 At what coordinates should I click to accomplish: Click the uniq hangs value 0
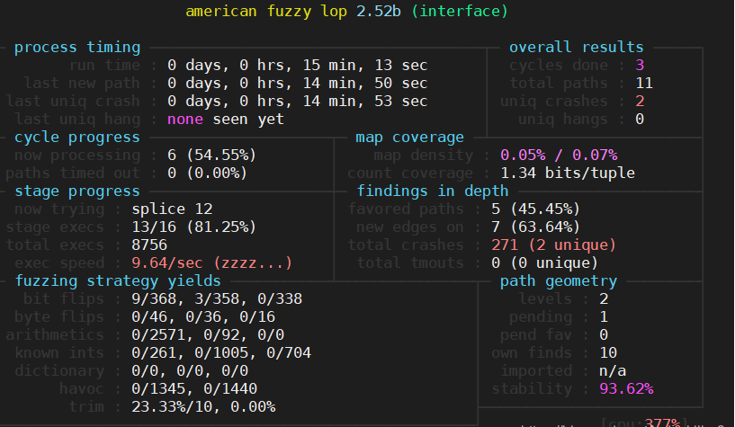click(x=640, y=120)
